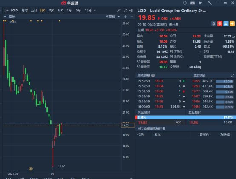Screen dimensions: 236x179
Task: Click the shrink window arrows icon
Action: (210, 3)
